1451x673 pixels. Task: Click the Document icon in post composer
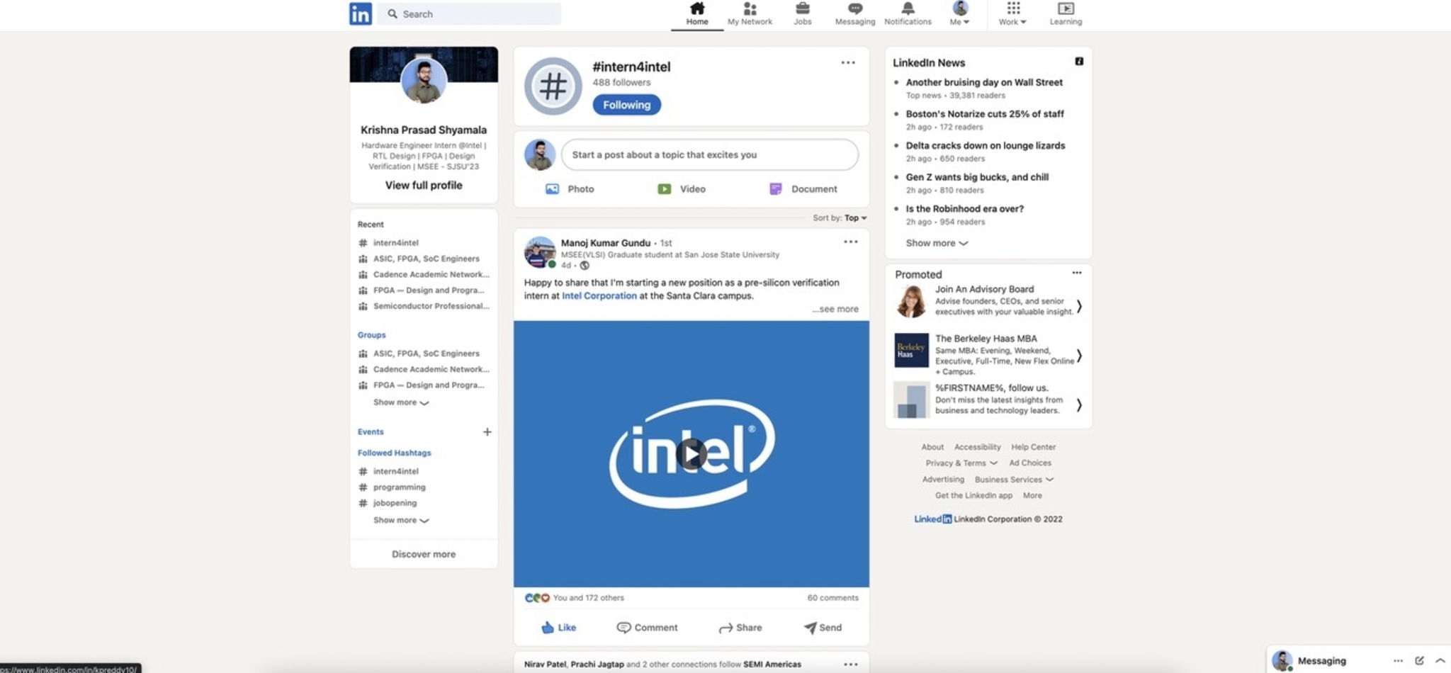point(775,189)
